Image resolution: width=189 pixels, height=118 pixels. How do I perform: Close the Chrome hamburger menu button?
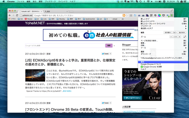coord(172,15)
